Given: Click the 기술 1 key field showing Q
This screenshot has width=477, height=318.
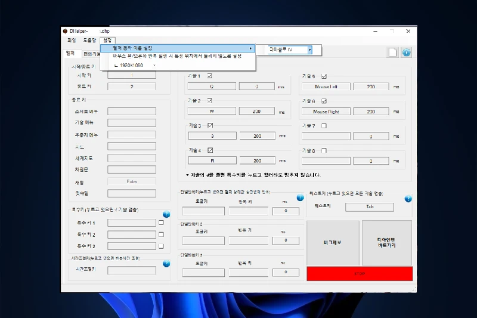Looking at the screenshot, I should coord(212,87).
